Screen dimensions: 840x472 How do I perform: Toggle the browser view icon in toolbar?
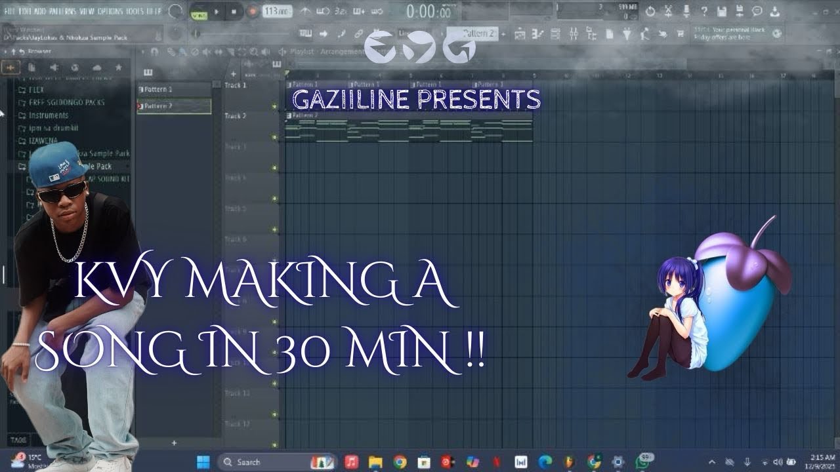(591, 34)
